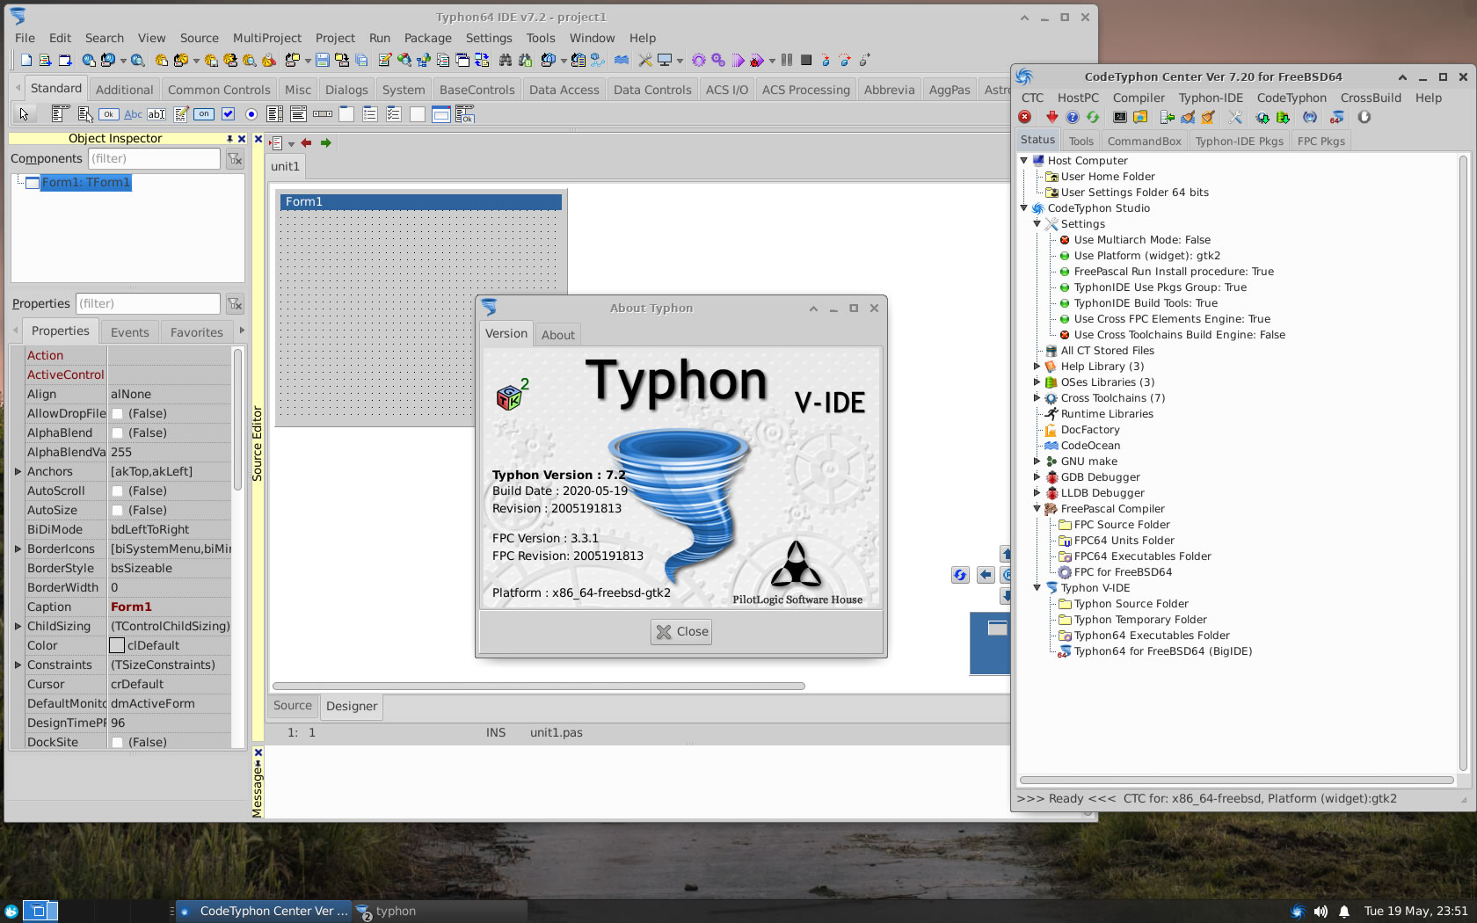This screenshot has height=923, width=1477.
Task: Click the Properties filter input field
Action: (148, 303)
